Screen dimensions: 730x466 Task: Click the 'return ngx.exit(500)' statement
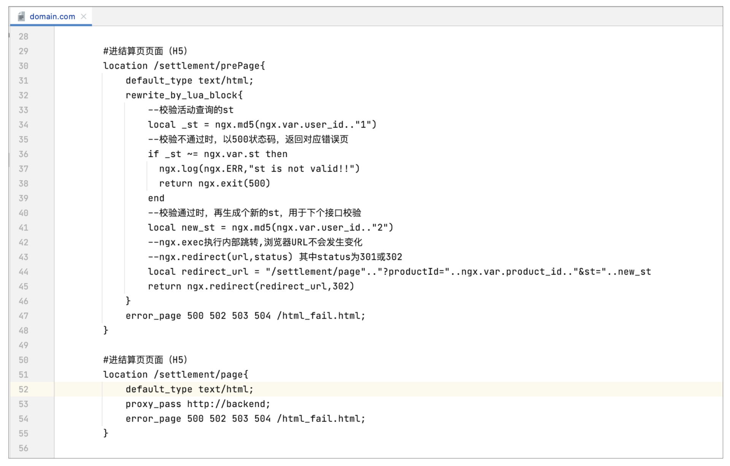tap(214, 183)
